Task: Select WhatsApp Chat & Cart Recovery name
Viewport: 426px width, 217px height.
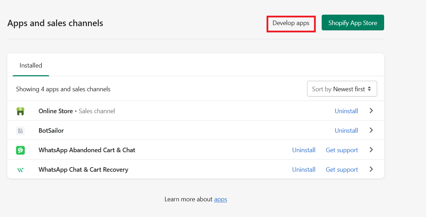Action: 83,170
